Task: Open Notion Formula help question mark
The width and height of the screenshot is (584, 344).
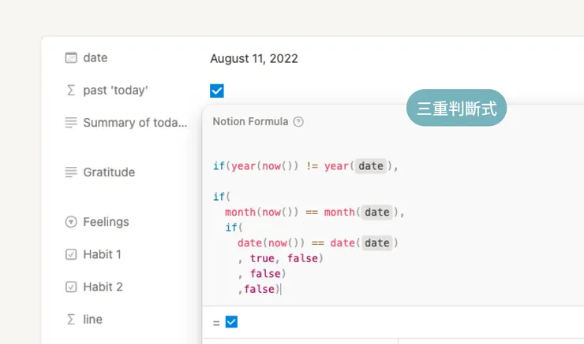Action: click(x=298, y=122)
